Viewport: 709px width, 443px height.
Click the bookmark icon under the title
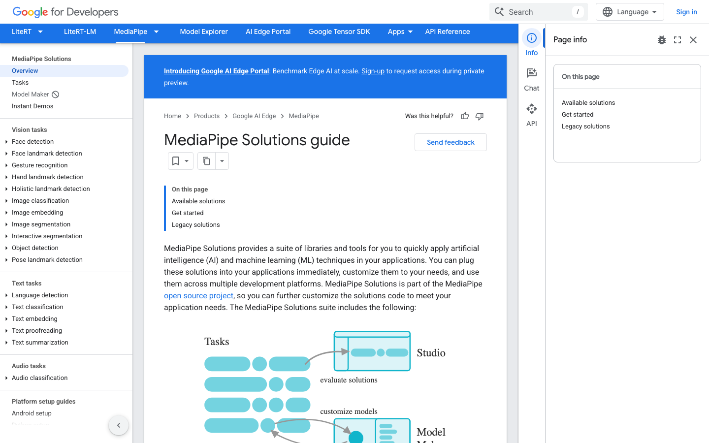click(x=176, y=161)
